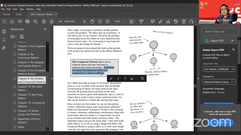Viewport: 241px width, 135px height.
Task: Open Chapter 7: Adapter and Facade bookmark
Action: coord(31,64)
